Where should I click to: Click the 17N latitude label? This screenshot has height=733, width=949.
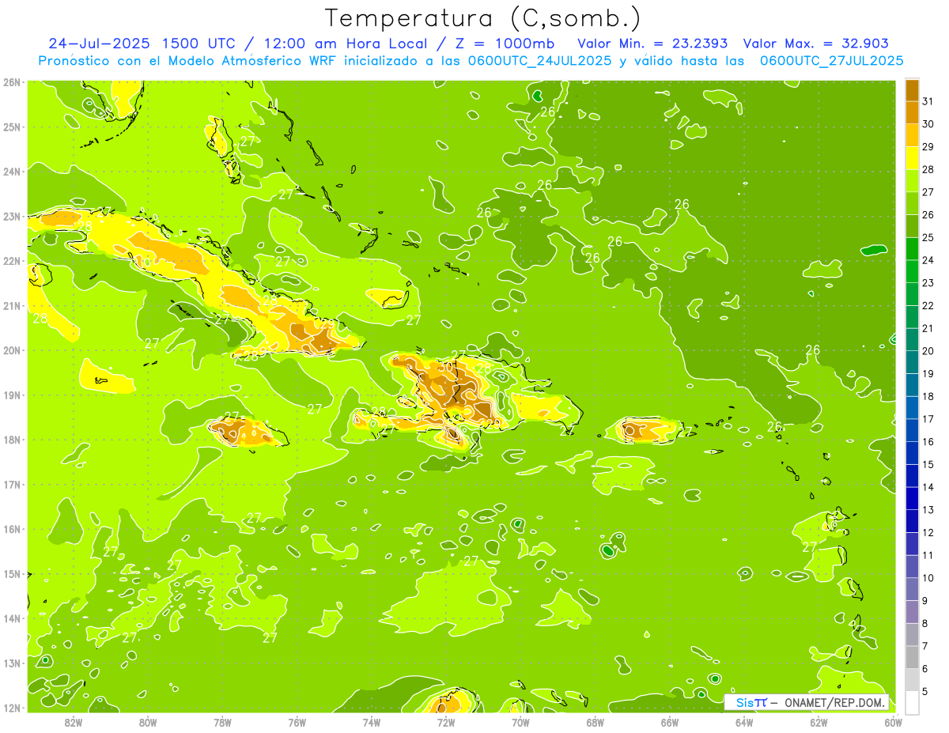point(12,484)
